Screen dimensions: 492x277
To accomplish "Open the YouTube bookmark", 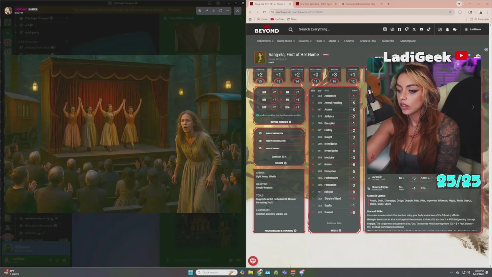I will point(277,19).
